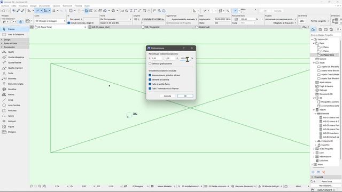Image resolution: width=342 pixels, height=192 pixels.
Task: Collapse the Alzati folder in navigator
Action: point(314,63)
